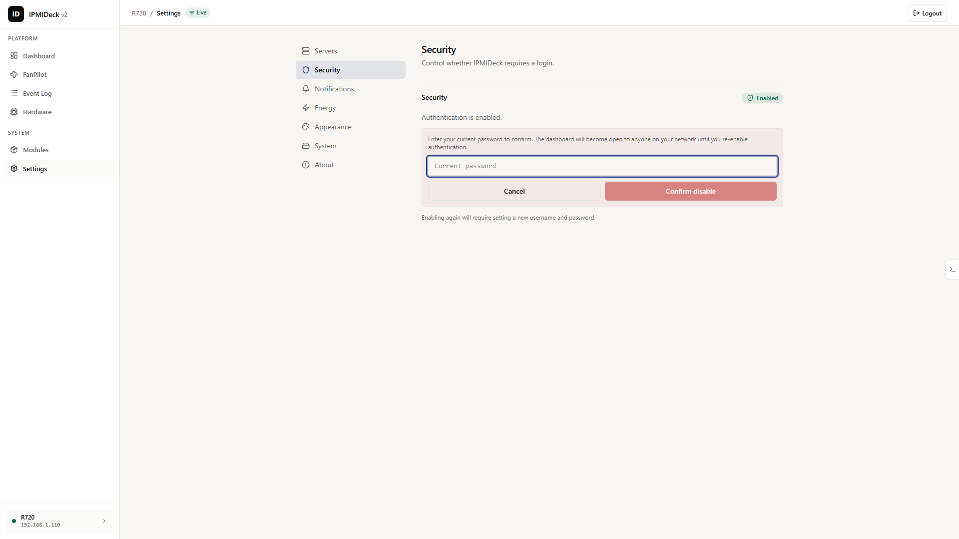This screenshot has width=959, height=539.
Task: Click the Security shield icon in settings
Action: 306,70
